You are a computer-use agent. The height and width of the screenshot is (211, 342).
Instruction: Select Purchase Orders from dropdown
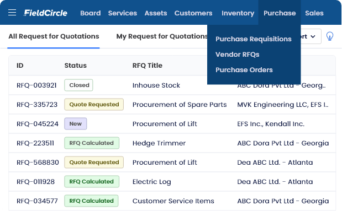(x=244, y=70)
